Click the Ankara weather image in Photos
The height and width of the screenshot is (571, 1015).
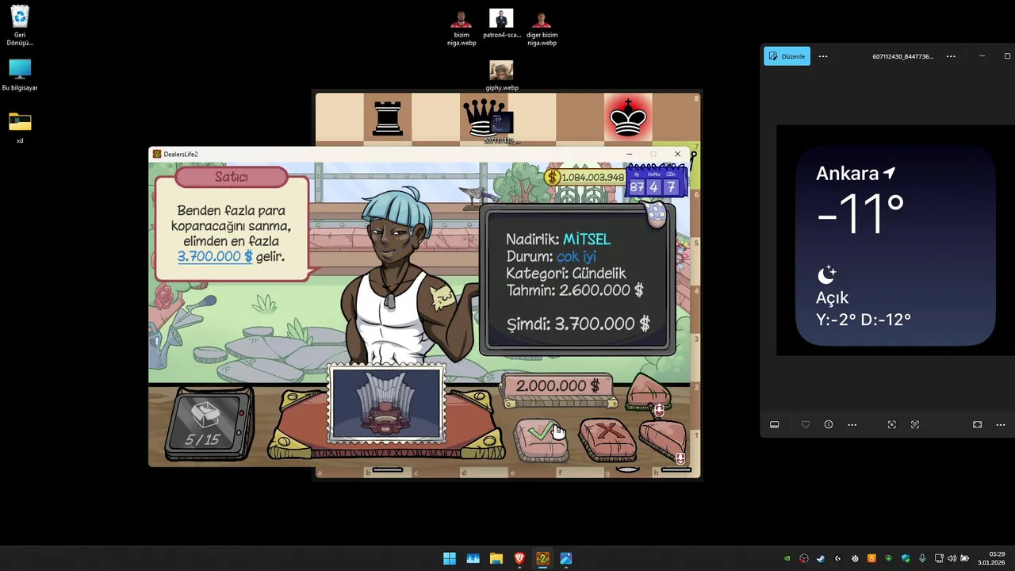tap(895, 240)
